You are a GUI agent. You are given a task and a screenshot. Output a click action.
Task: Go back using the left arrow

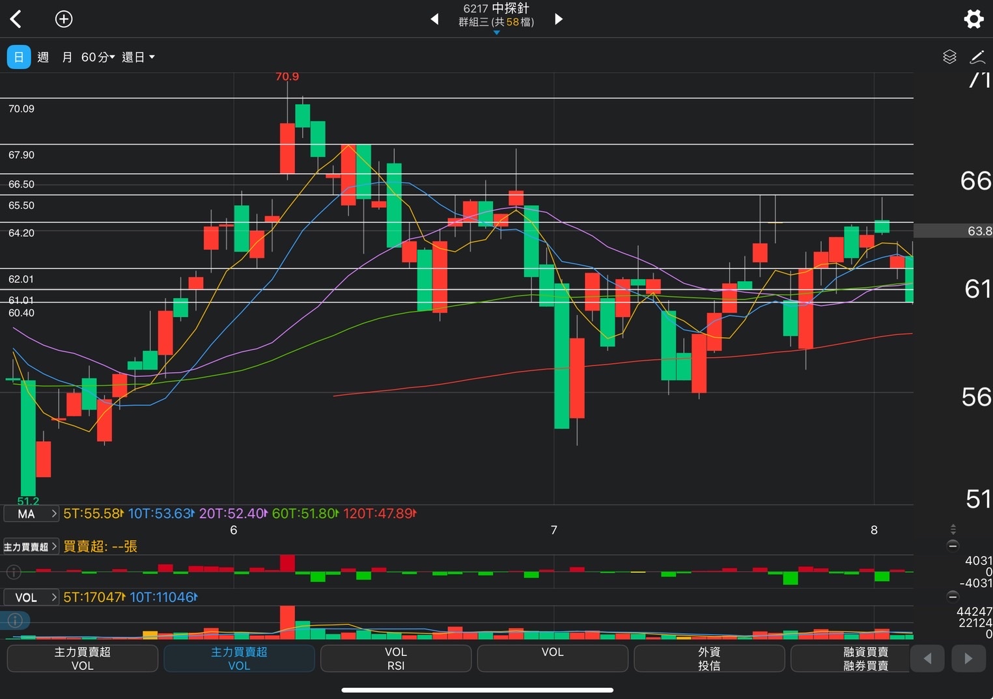coord(16,19)
